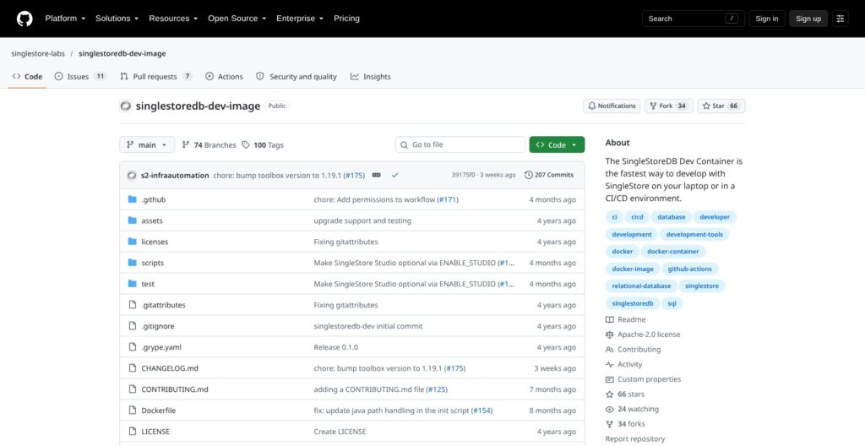This screenshot has height=446, width=865.
Task: Click the LICENSE file icon
Action: (133, 431)
